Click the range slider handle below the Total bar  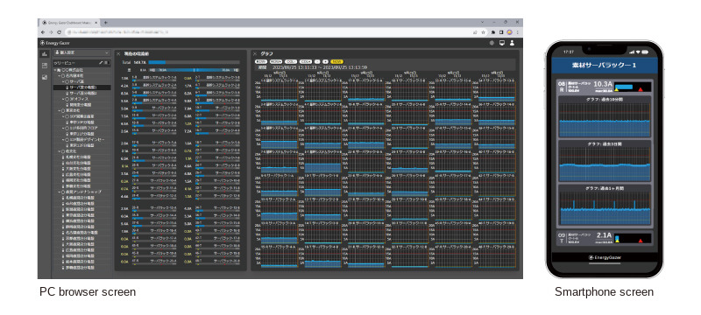(x=195, y=70)
